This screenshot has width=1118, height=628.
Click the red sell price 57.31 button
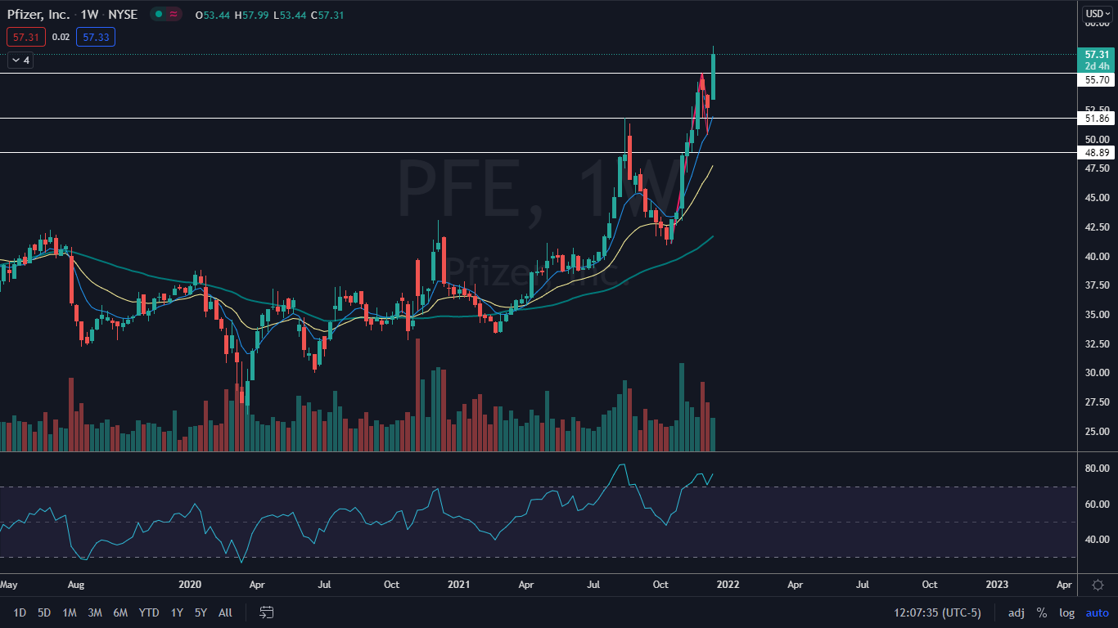[x=25, y=37]
